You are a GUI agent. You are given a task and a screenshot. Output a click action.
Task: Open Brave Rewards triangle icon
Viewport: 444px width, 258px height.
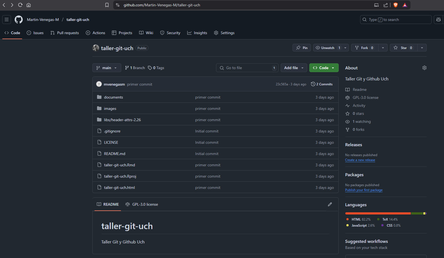coord(405,5)
